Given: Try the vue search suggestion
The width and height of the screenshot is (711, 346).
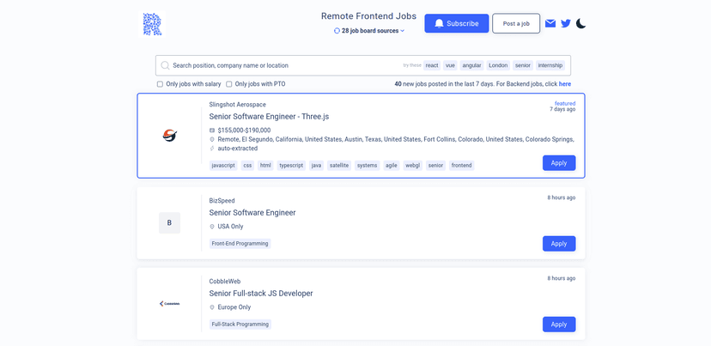Looking at the screenshot, I should click(450, 65).
